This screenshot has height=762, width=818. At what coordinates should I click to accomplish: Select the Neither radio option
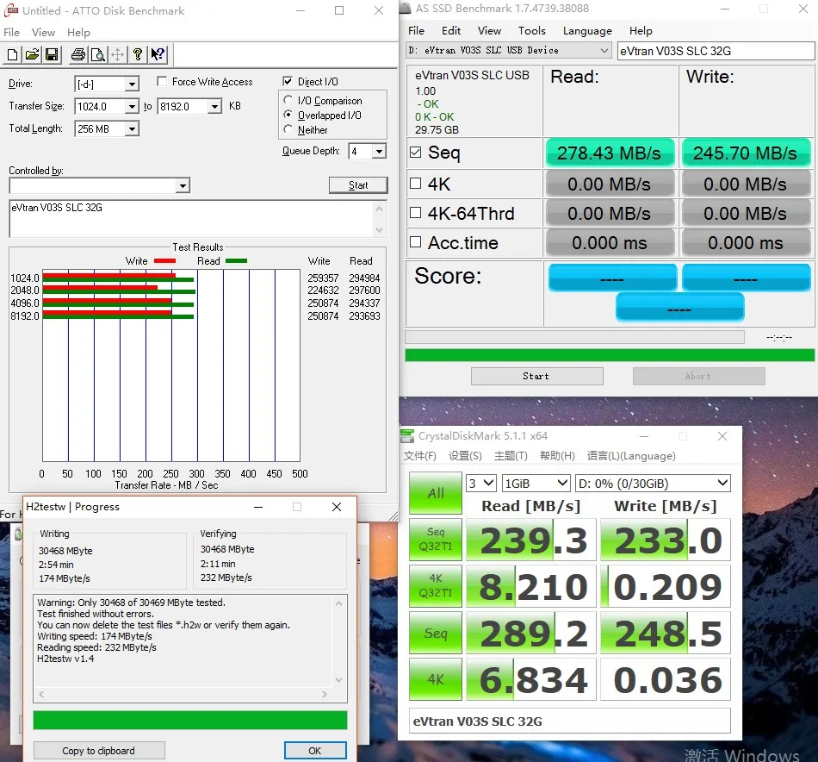coord(288,129)
